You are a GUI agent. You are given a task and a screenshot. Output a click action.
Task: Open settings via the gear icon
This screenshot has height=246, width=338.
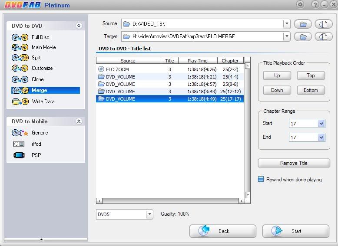click(x=300, y=4)
